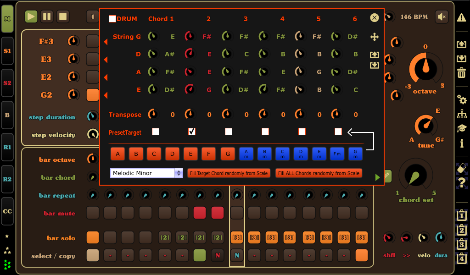Click Fill Target Chord randomly from Scale

pyautogui.click(x=229, y=173)
